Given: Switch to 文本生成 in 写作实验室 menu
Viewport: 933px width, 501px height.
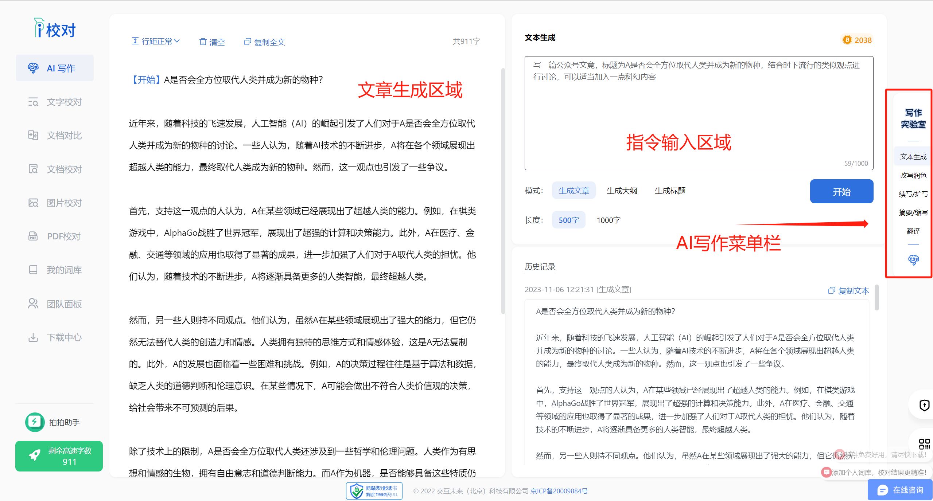Looking at the screenshot, I should 913,157.
